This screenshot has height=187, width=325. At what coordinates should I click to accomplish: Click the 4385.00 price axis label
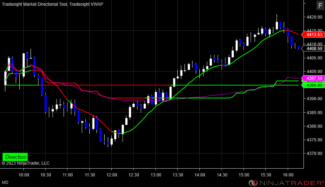point(314,113)
